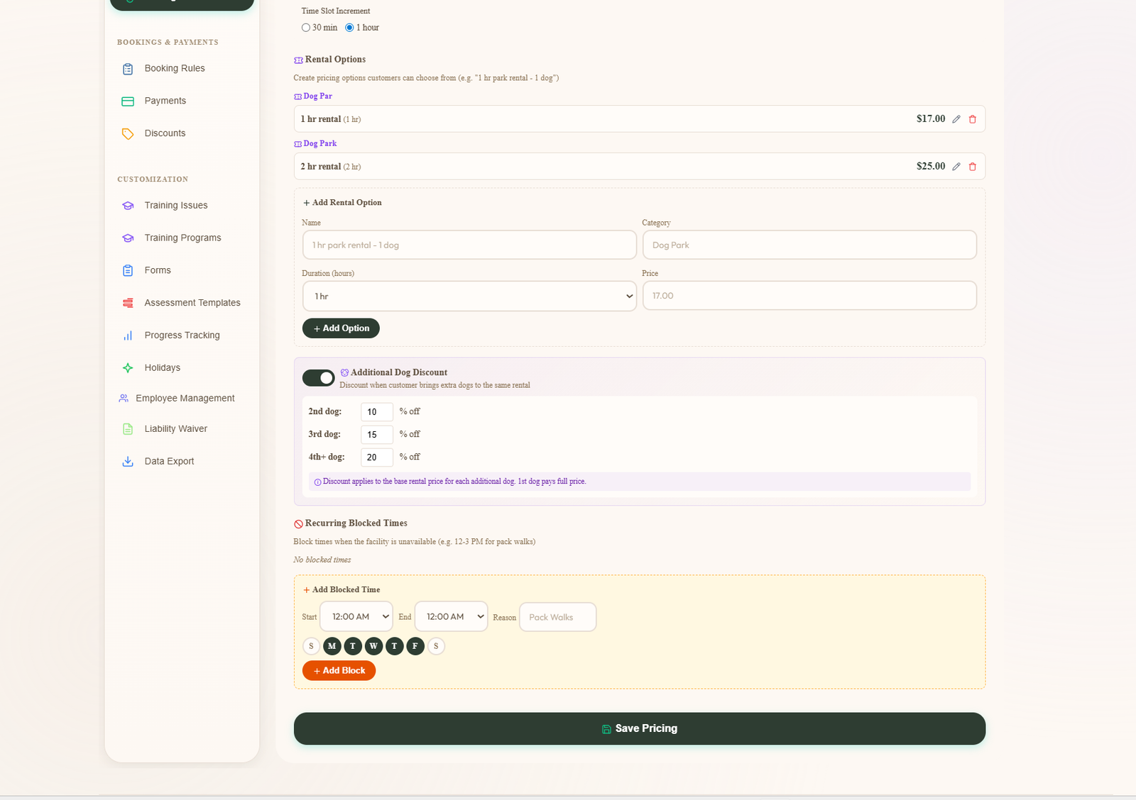The width and height of the screenshot is (1136, 800).
Task: Click the Holidays sparkle icon
Action: pyautogui.click(x=128, y=367)
